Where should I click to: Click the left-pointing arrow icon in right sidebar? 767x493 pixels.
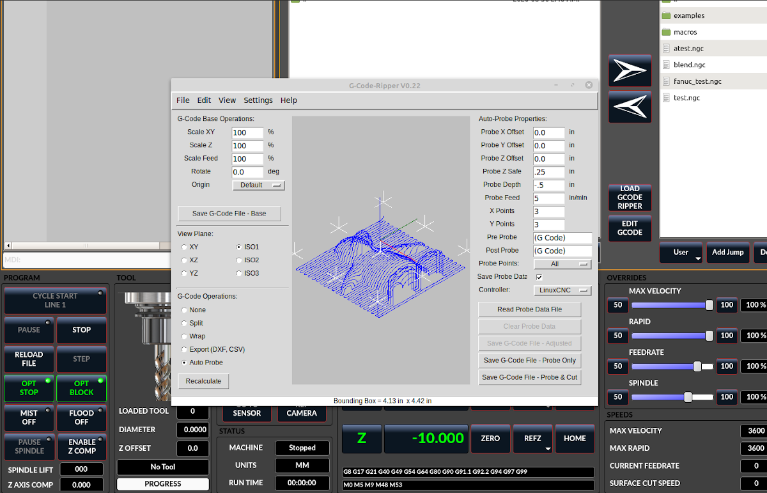(x=630, y=106)
